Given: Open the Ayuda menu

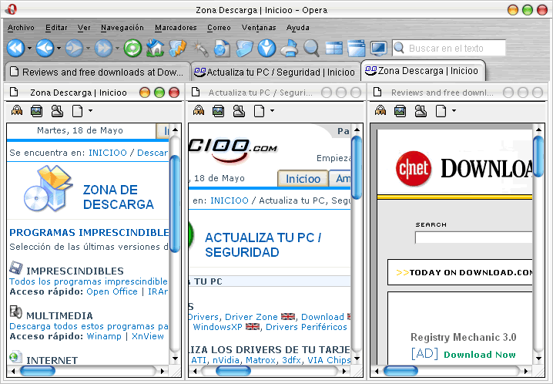Looking at the screenshot, I should tap(298, 28).
